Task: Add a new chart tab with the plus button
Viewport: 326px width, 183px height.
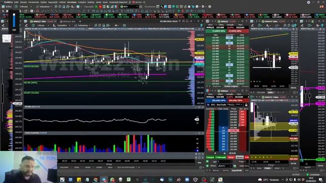Action: pos(80,21)
